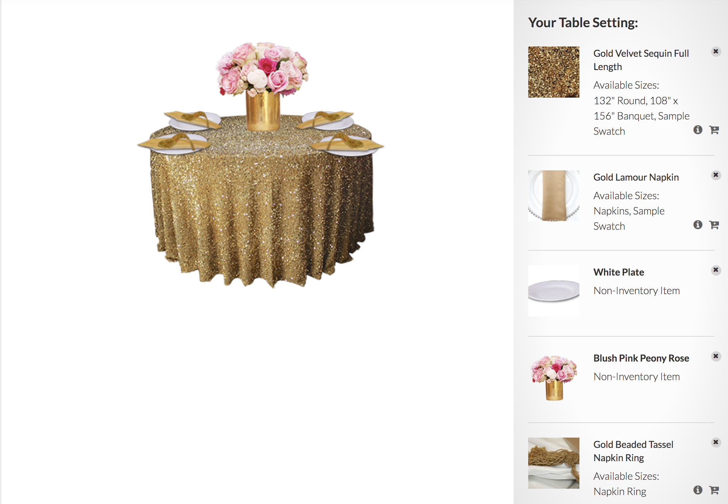This screenshot has width=728, height=504.
Task: Click the flower centerpiece on the table preview
Action: [x=262, y=86]
